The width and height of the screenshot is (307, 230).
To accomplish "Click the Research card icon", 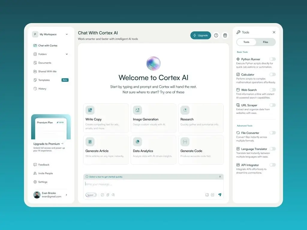I will (x=185, y=110).
